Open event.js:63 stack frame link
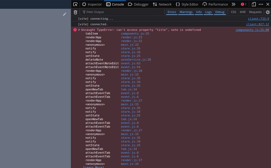Screen dimensions: 271x168 130,63
